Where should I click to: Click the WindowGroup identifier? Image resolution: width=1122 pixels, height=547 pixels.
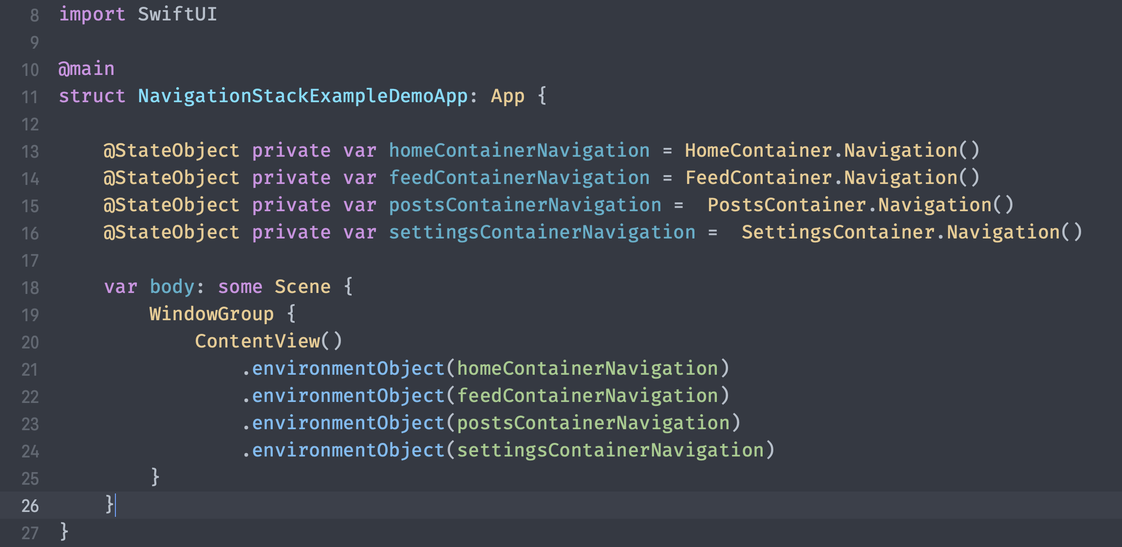(x=211, y=314)
